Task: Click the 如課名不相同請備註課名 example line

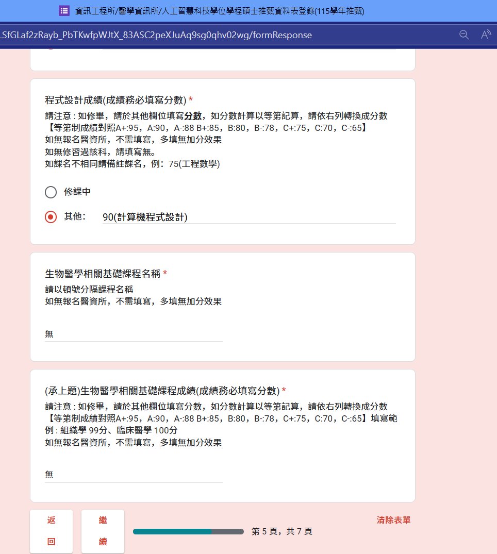Action: pyautogui.click(x=132, y=164)
